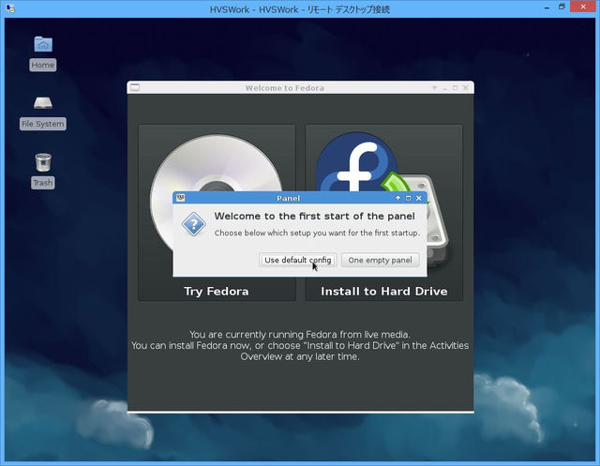Restore down the HVSWork remote desktop window
The image size is (600, 466).
tap(562, 7)
